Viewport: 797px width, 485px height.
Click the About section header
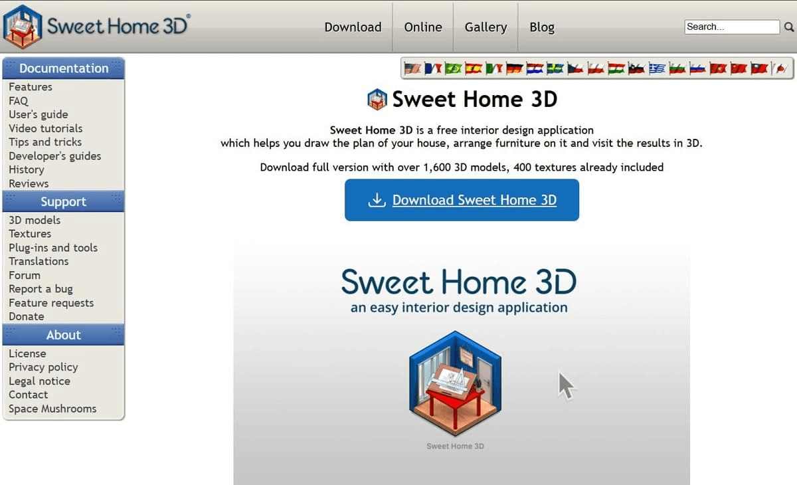(64, 335)
